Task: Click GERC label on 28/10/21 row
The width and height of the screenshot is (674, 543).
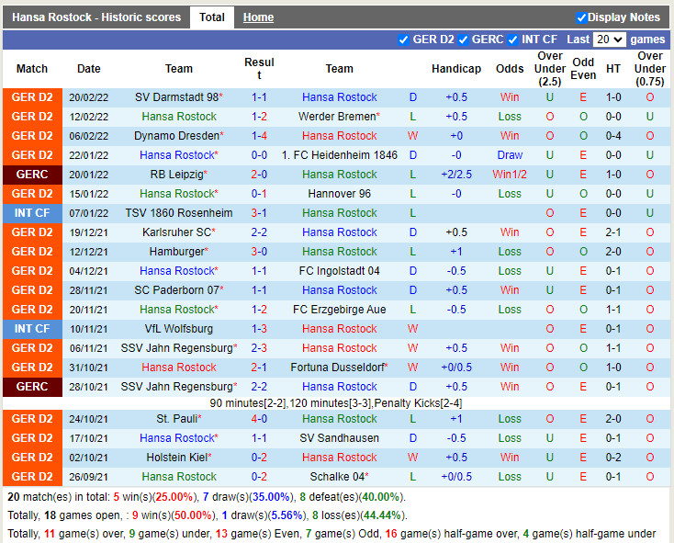Action: click(32, 387)
